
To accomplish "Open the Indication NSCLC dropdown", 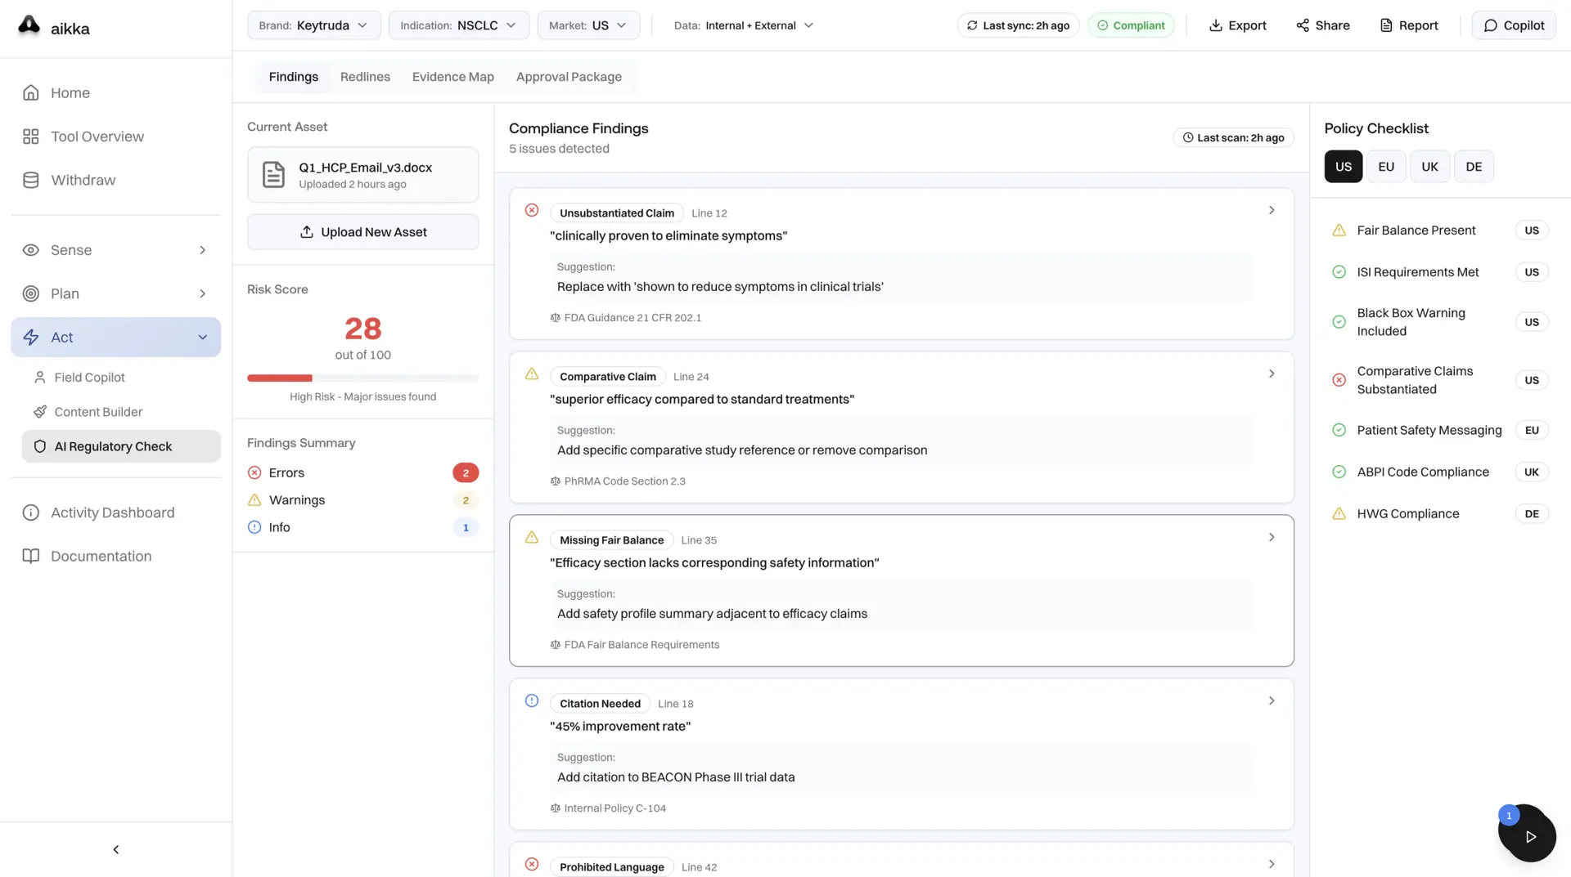I will pos(458,25).
